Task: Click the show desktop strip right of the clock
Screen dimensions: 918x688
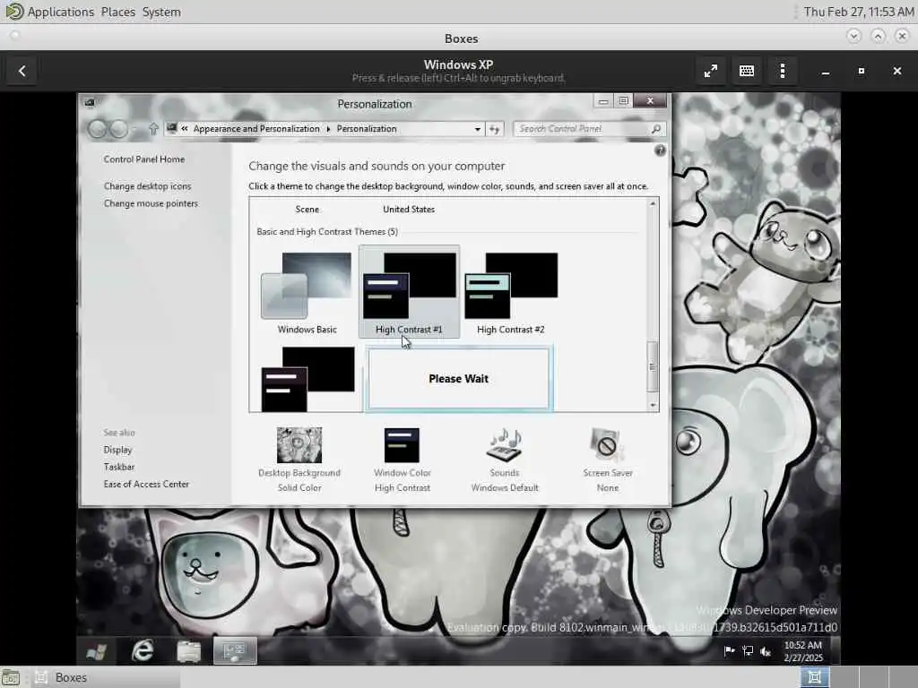Action: (x=836, y=651)
